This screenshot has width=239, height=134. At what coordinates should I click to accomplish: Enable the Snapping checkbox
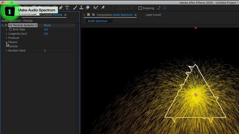(x=140, y=8)
